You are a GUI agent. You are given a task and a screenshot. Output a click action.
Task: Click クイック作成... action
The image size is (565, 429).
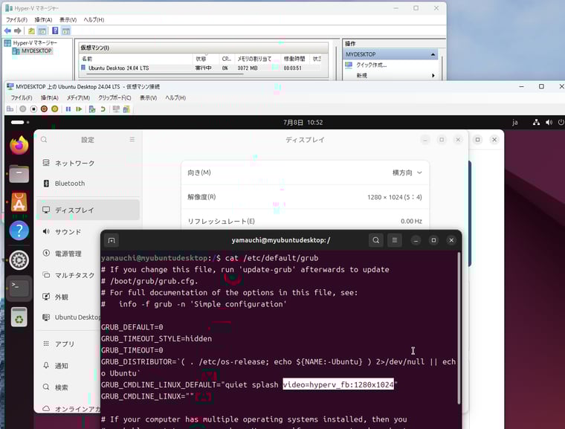(x=372, y=65)
